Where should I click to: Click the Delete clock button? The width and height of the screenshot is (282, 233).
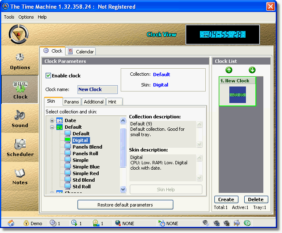[x=256, y=199]
